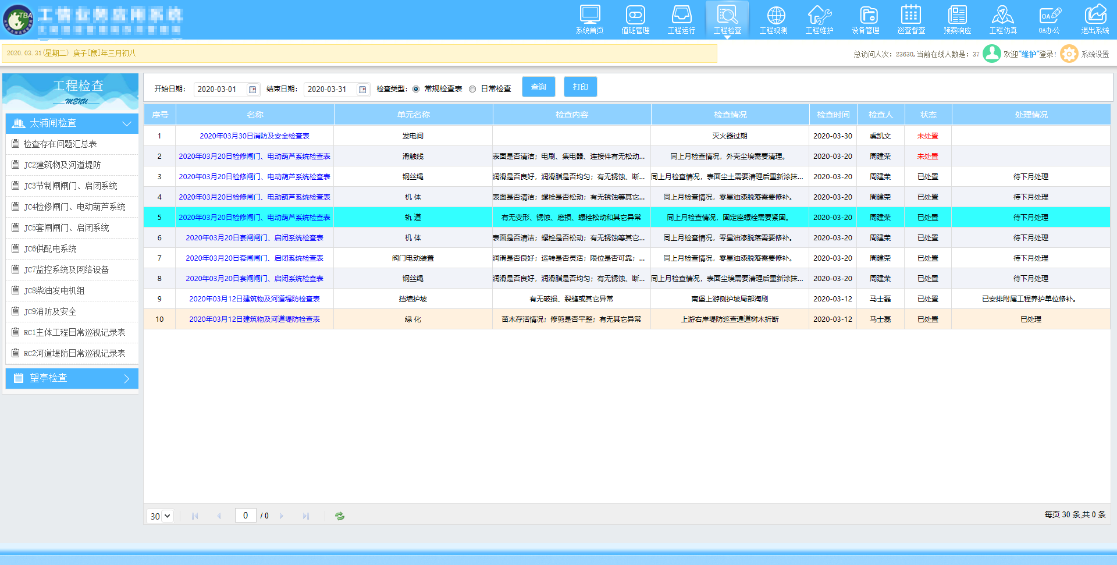Open JC4检修闸门、电动葫芦系统 in sidebar
This screenshot has height=565, width=1117.
[72, 207]
